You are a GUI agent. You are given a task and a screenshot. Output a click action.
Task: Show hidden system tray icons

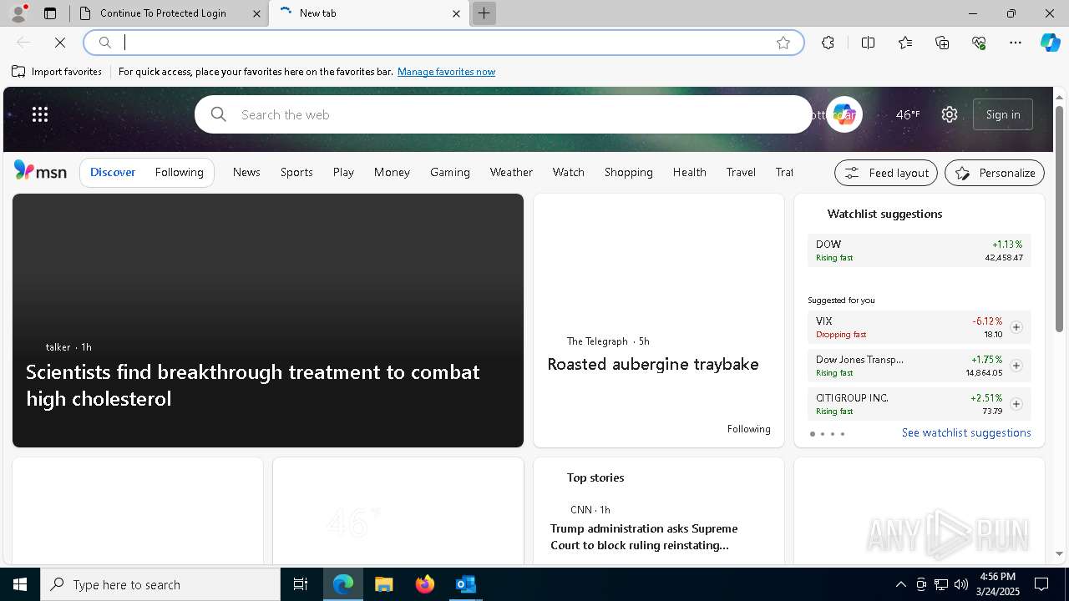900,584
